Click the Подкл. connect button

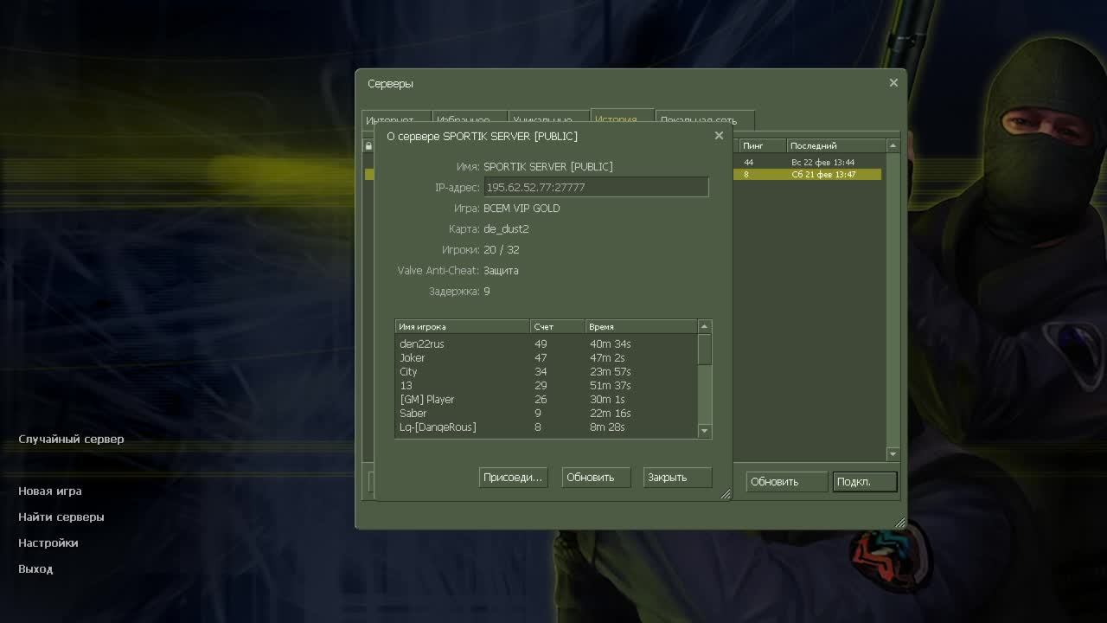(x=865, y=482)
